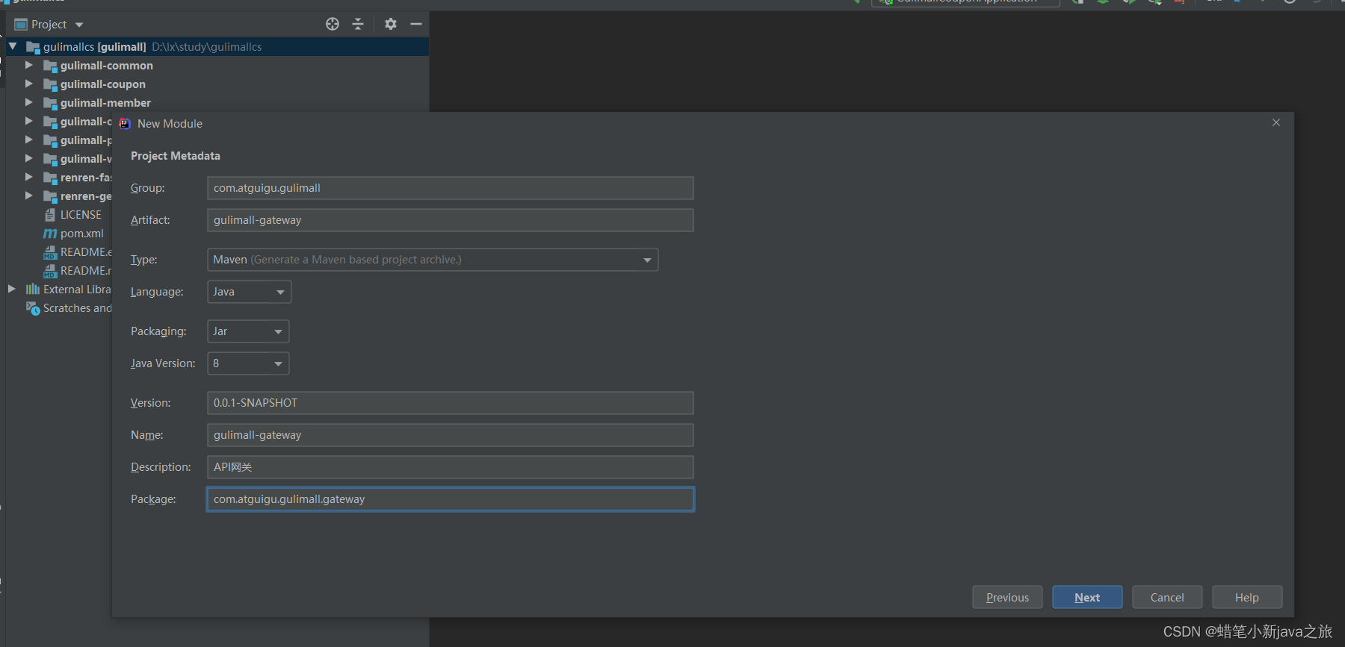Screen dimensions: 1345x647
Task: Click the LICENSE file icon
Action: pyautogui.click(x=50, y=215)
